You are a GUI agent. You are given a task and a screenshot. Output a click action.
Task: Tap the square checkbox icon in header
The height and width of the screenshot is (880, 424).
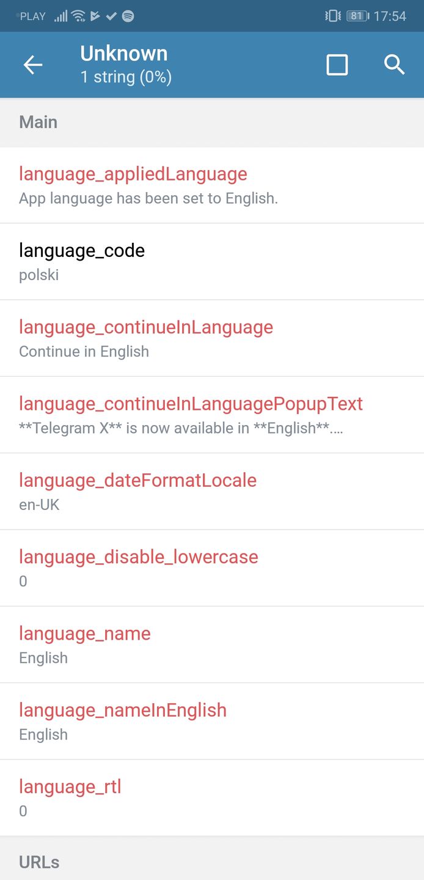[337, 65]
